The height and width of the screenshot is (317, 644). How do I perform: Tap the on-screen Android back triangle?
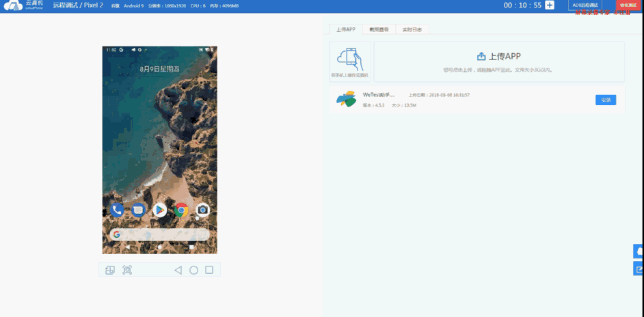click(x=128, y=247)
